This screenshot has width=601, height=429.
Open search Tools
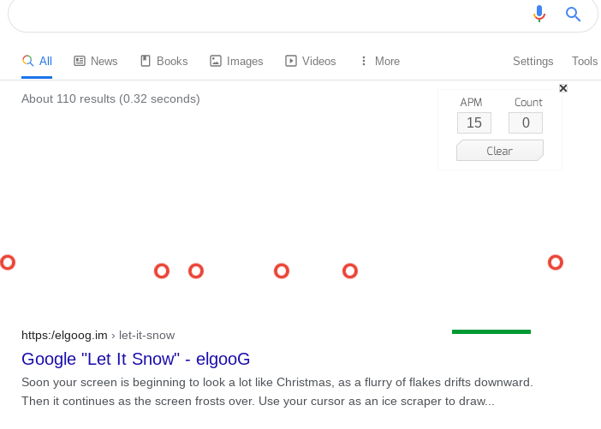[x=585, y=62]
